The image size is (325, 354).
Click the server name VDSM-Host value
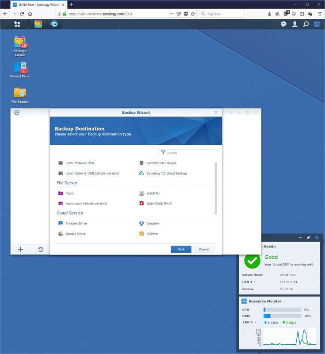287,275
